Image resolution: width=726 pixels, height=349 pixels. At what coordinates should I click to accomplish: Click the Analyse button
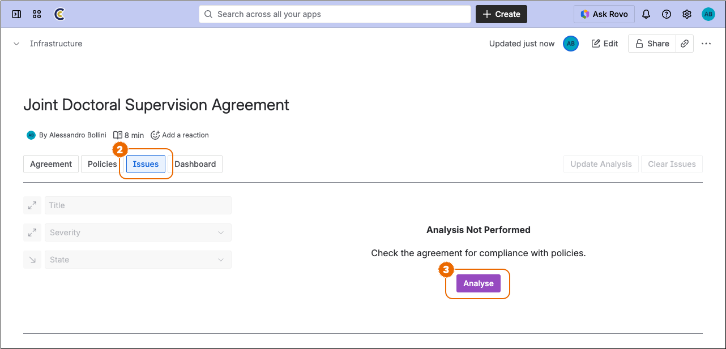479,283
